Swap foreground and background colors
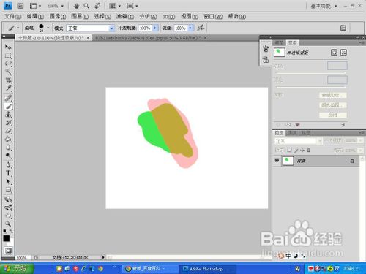 point(11,231)
